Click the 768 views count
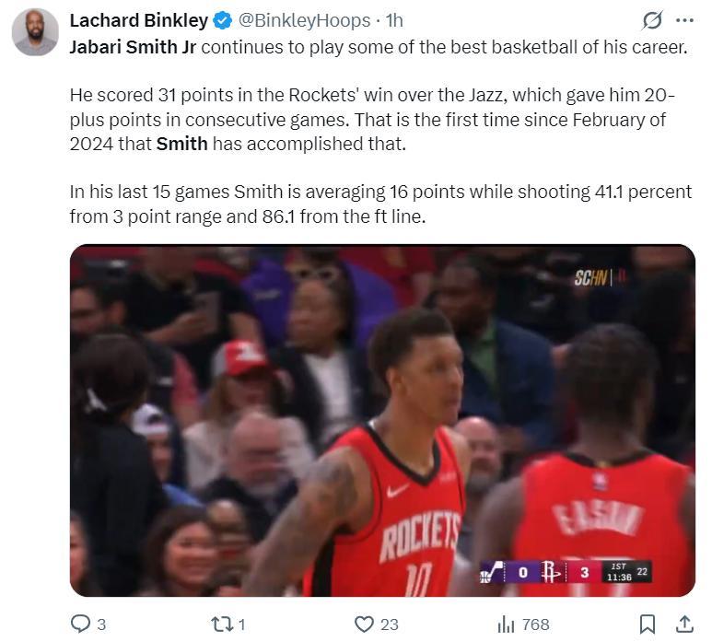712x642 pixels. point(536,624)
